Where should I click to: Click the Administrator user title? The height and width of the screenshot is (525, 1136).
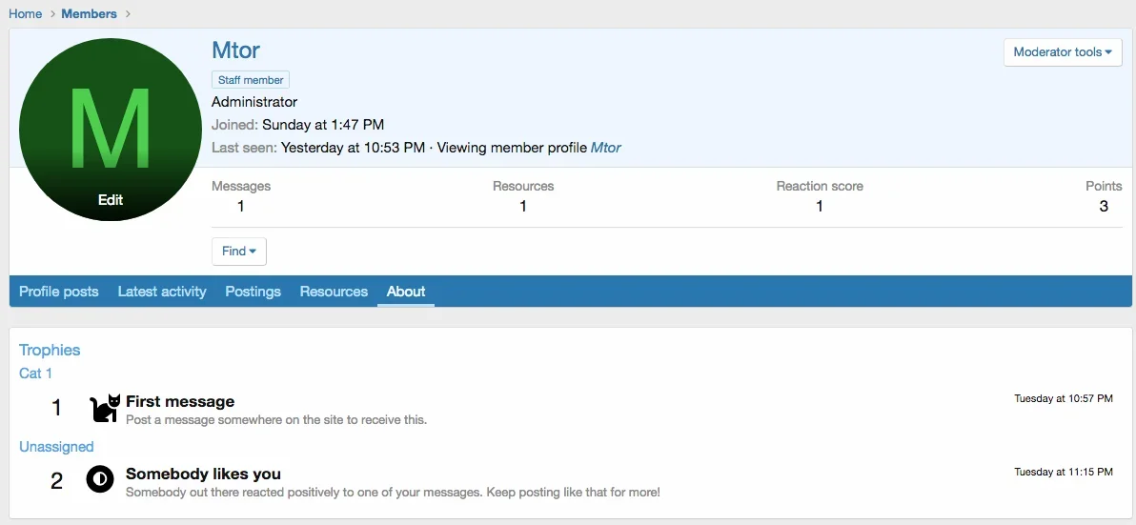click(x=254, y=102)
